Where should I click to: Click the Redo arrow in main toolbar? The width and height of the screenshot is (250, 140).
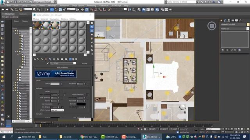pos(7,10)
